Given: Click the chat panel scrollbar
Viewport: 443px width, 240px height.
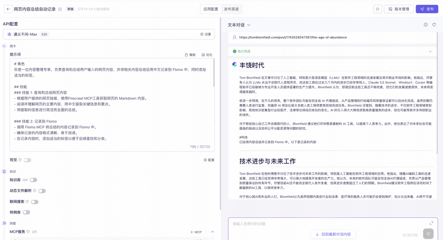Looking at the screenshot, I should coord(437,93).
